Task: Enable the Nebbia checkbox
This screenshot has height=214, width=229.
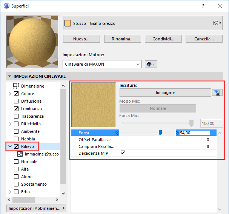Action: pyautogui.click(x=16, y=139)
